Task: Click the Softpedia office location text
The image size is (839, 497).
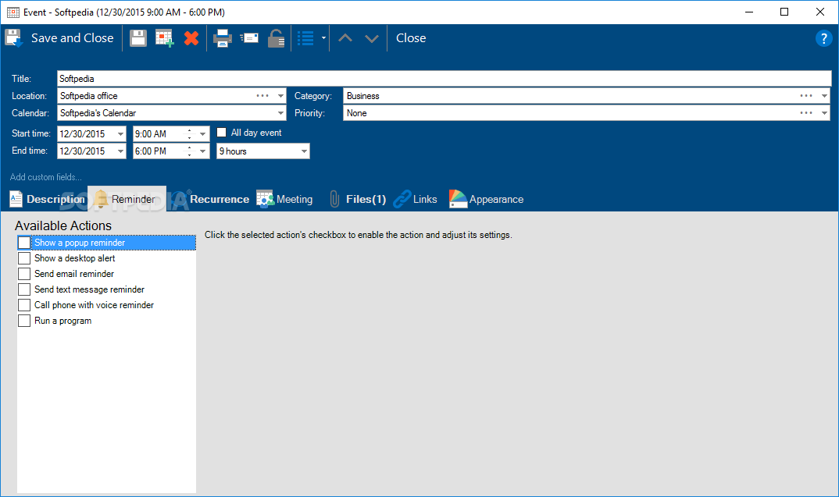Action: [89, 96]
